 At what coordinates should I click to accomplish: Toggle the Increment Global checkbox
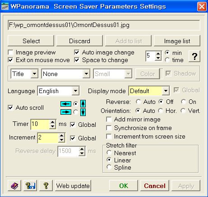(73, 138)
